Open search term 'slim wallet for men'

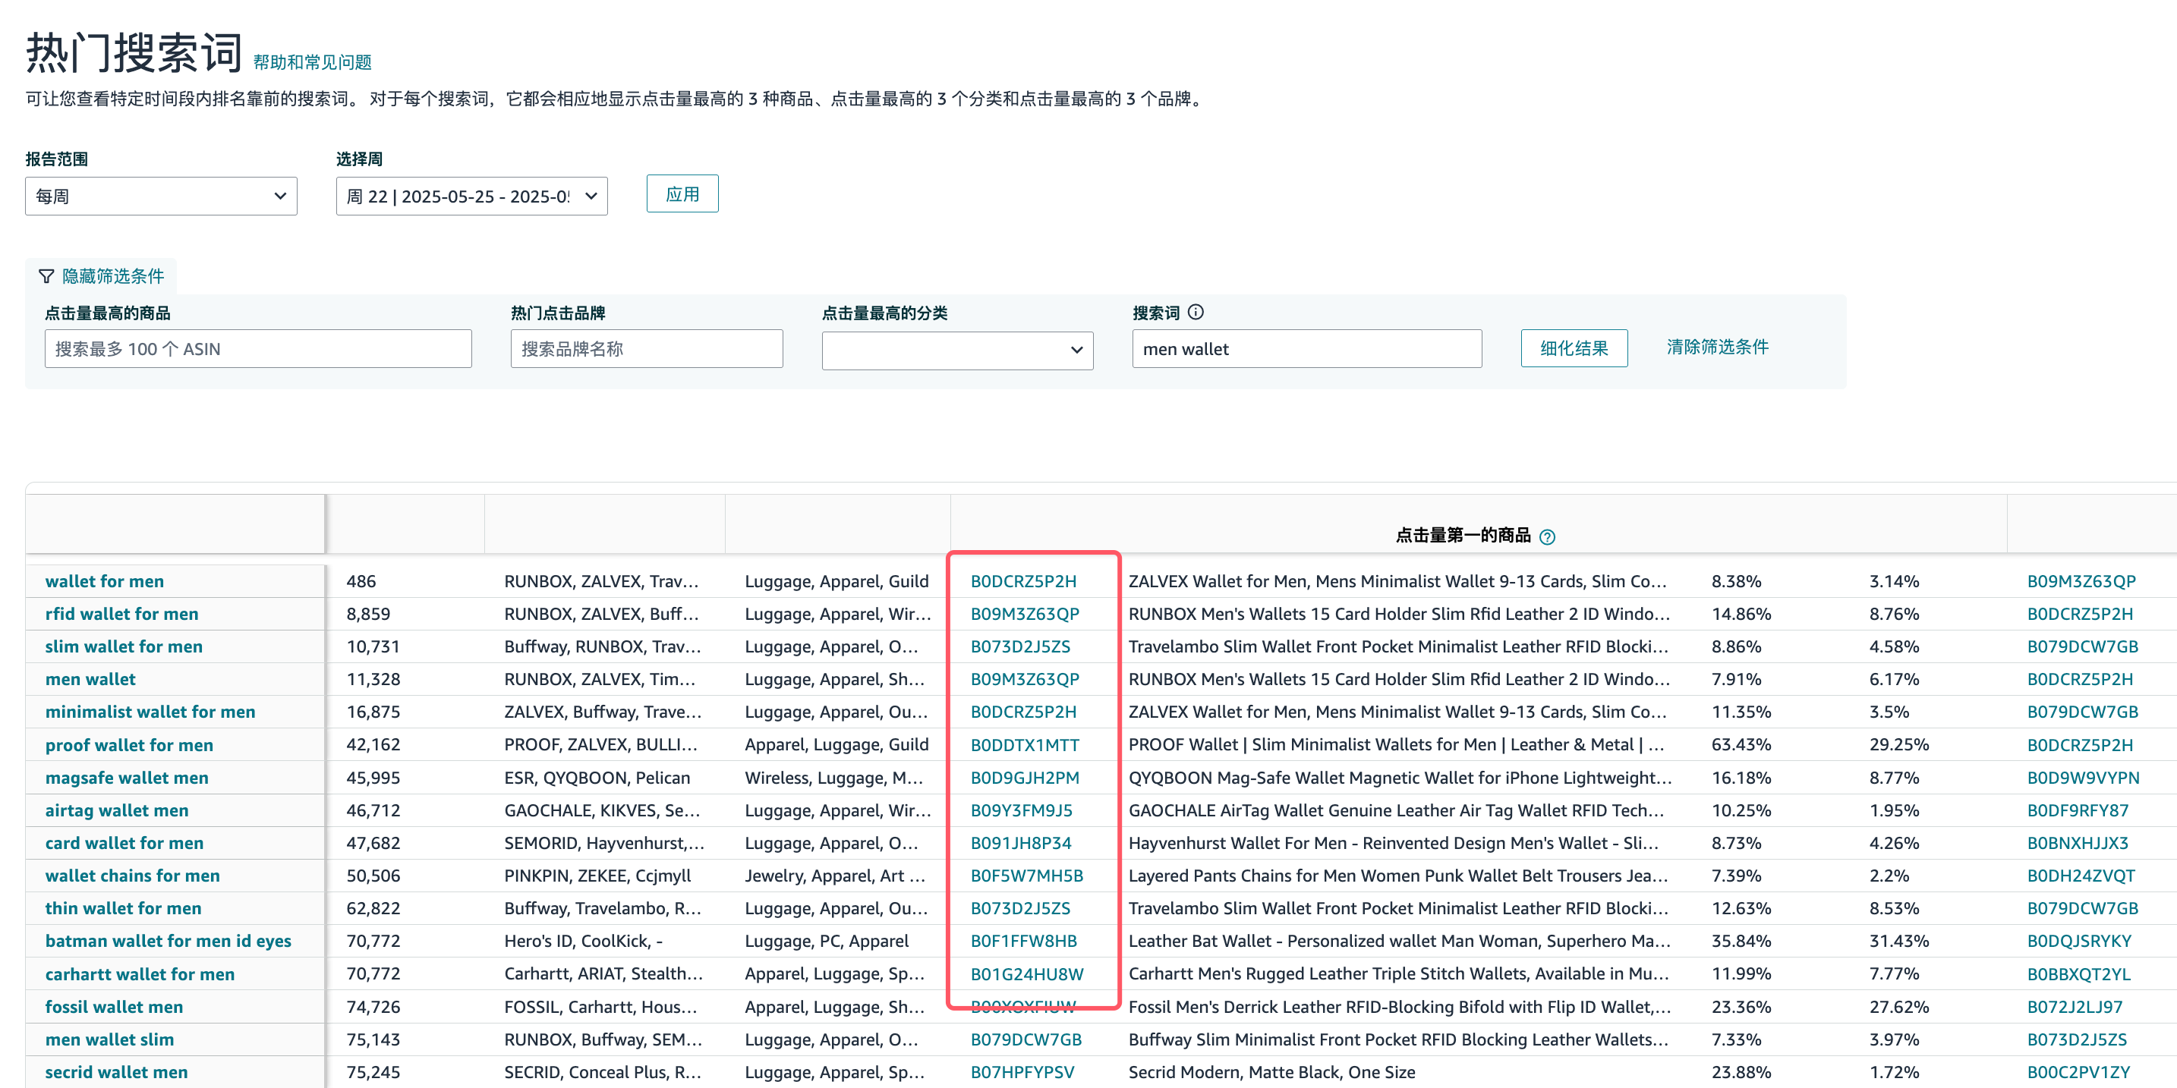(124, 646)
